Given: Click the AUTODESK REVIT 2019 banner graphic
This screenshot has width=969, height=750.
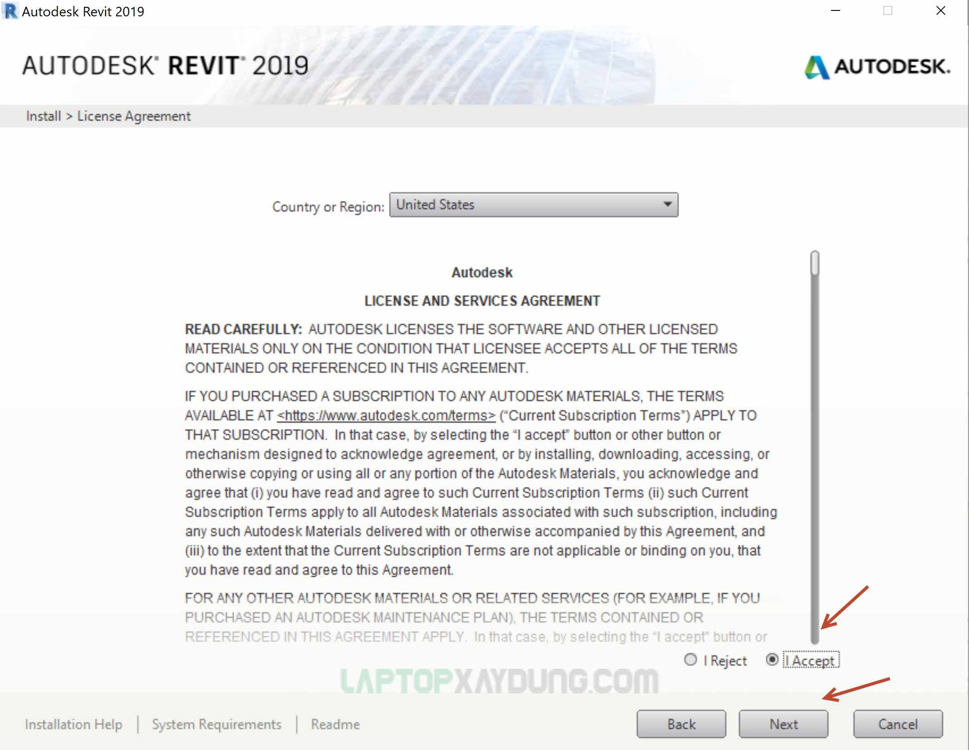Looking at the screenshot, I should tap(166, 66).
